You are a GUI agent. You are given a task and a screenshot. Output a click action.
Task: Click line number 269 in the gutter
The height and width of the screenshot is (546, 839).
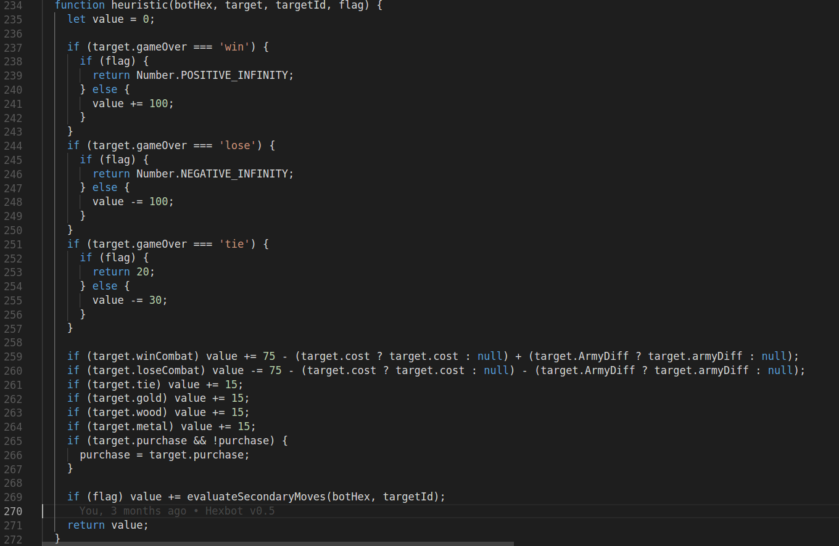coord(13,497)
